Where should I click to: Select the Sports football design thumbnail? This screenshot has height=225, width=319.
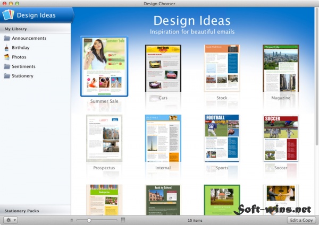pos(222,139)
